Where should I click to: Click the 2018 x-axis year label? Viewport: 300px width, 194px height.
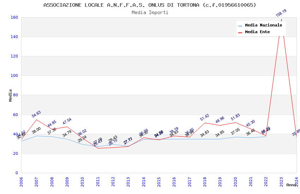[205, 182]
